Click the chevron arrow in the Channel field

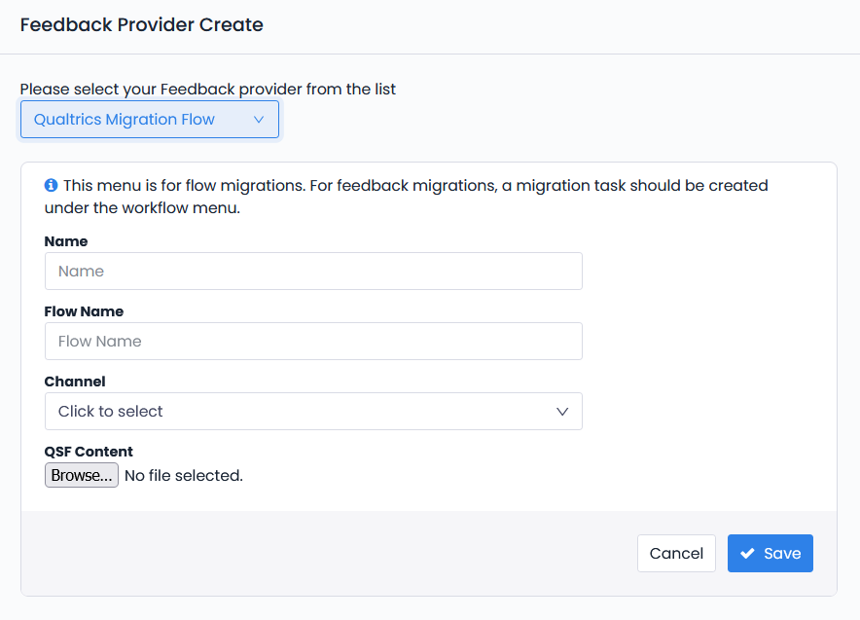point(562,412)
